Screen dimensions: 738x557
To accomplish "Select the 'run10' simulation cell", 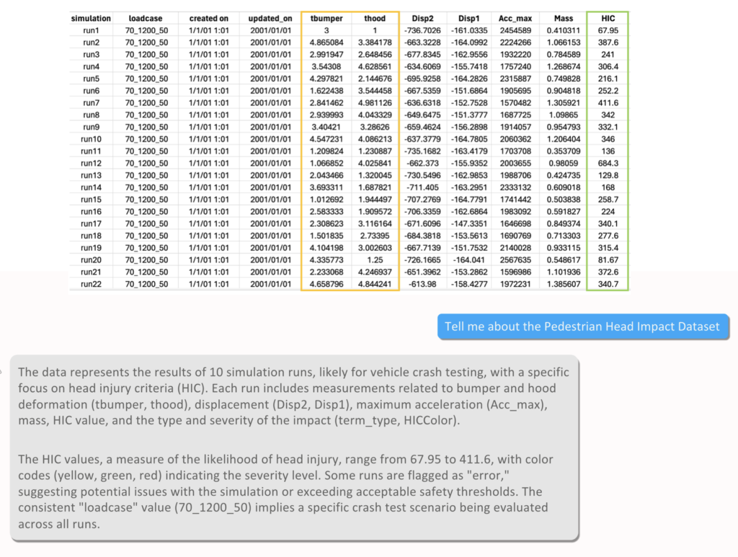I will click(x=91, y=139).
